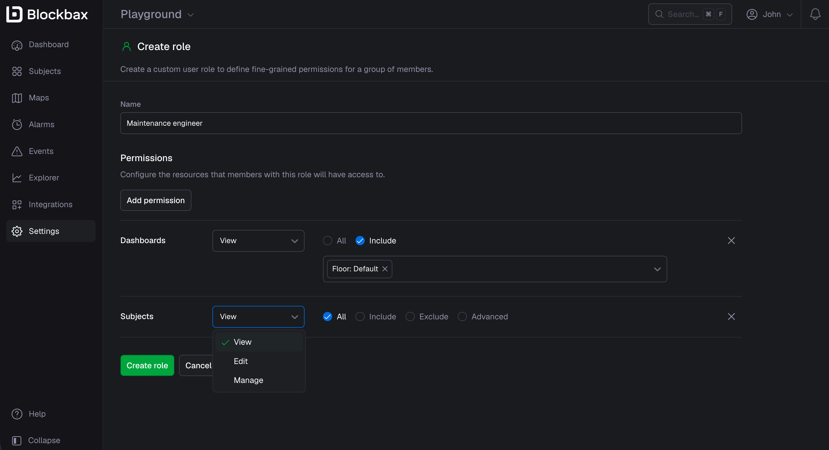Go to Integrations in sidebar
Image resolution: width=829 pixels, height=450 pixels.
51,205
